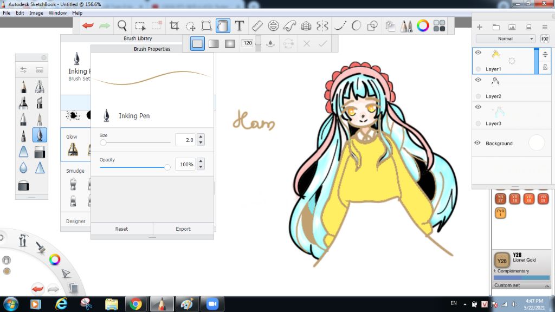Toggle Background layer visibility eye
Screen dimensions: 555x312
pos(477,143)
